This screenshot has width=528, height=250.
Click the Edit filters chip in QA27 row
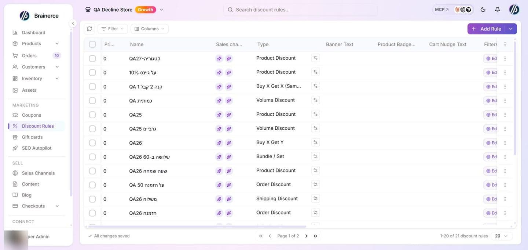click(x=491, y=59)
